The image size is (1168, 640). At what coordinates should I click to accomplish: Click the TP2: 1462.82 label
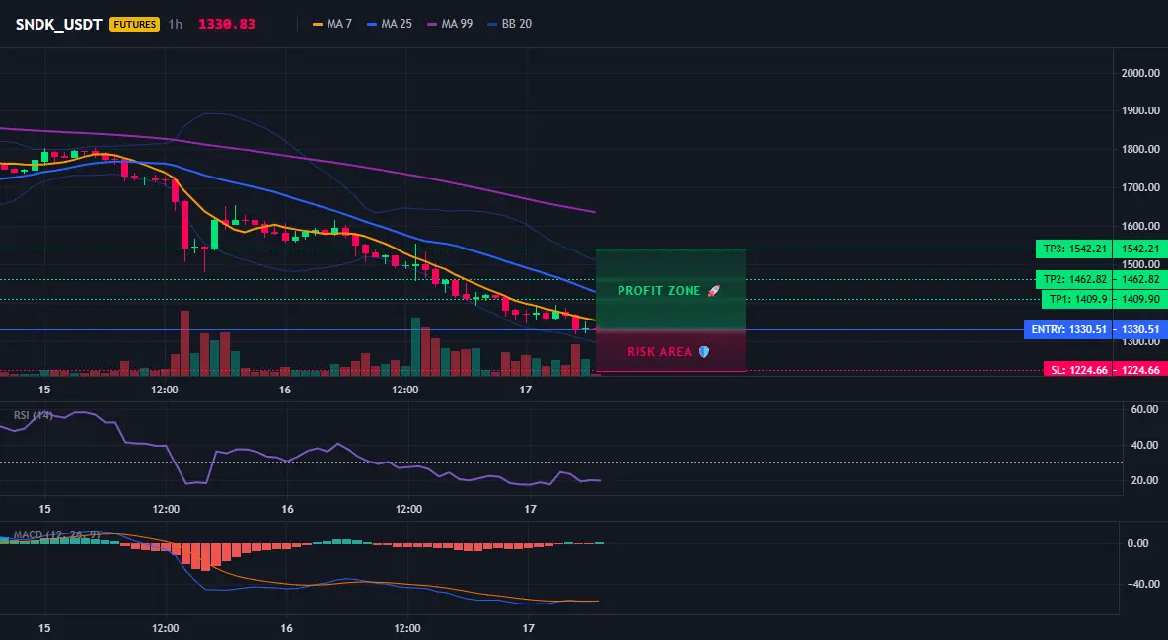(x=1074, y=279)
